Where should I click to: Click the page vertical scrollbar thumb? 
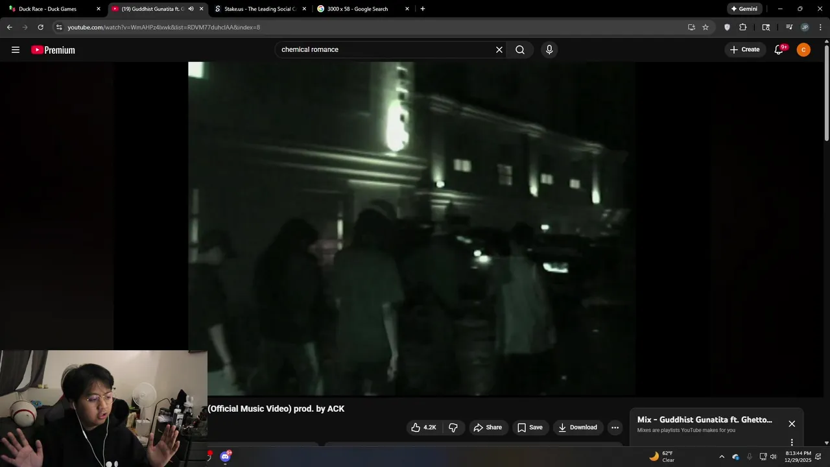(827, 92)
